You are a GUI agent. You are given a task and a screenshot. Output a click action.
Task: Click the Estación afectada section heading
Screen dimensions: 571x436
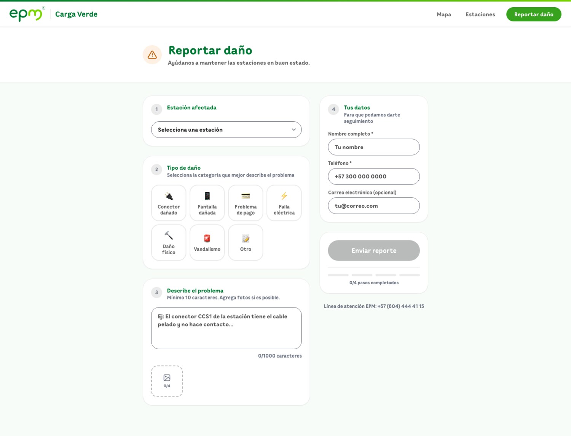tap(191, 108)
